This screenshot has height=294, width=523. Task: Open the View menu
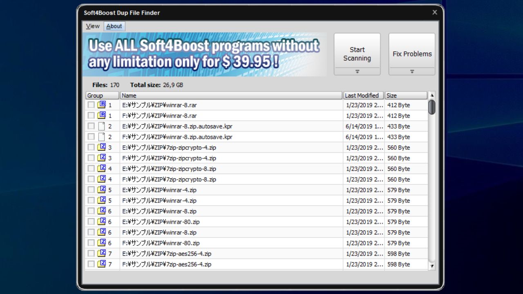click(93, 26)
